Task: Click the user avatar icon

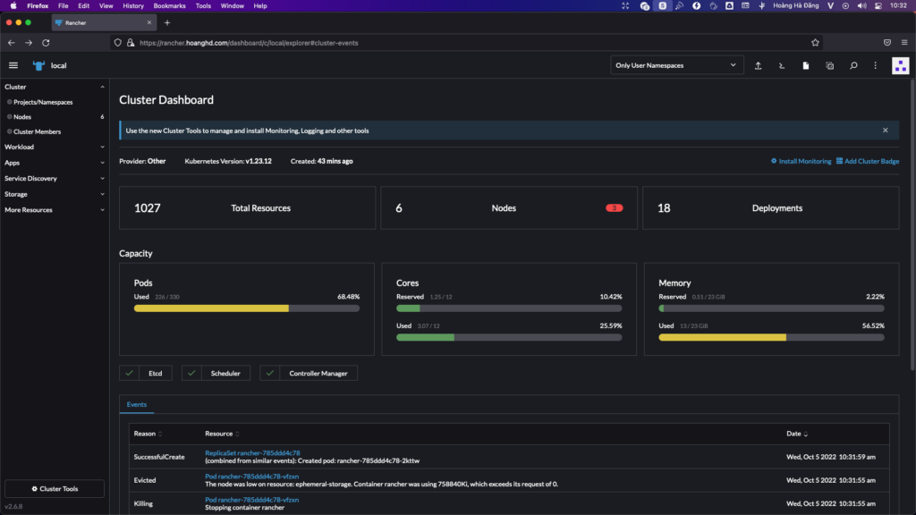Action: (x=900, y=65)
